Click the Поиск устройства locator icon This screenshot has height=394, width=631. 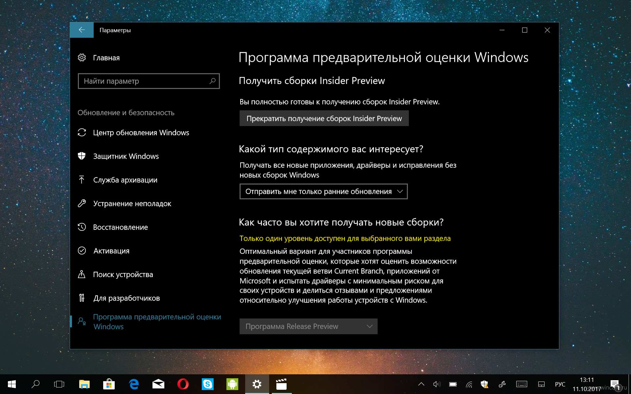pyautogui.click(x=82, y=274)
